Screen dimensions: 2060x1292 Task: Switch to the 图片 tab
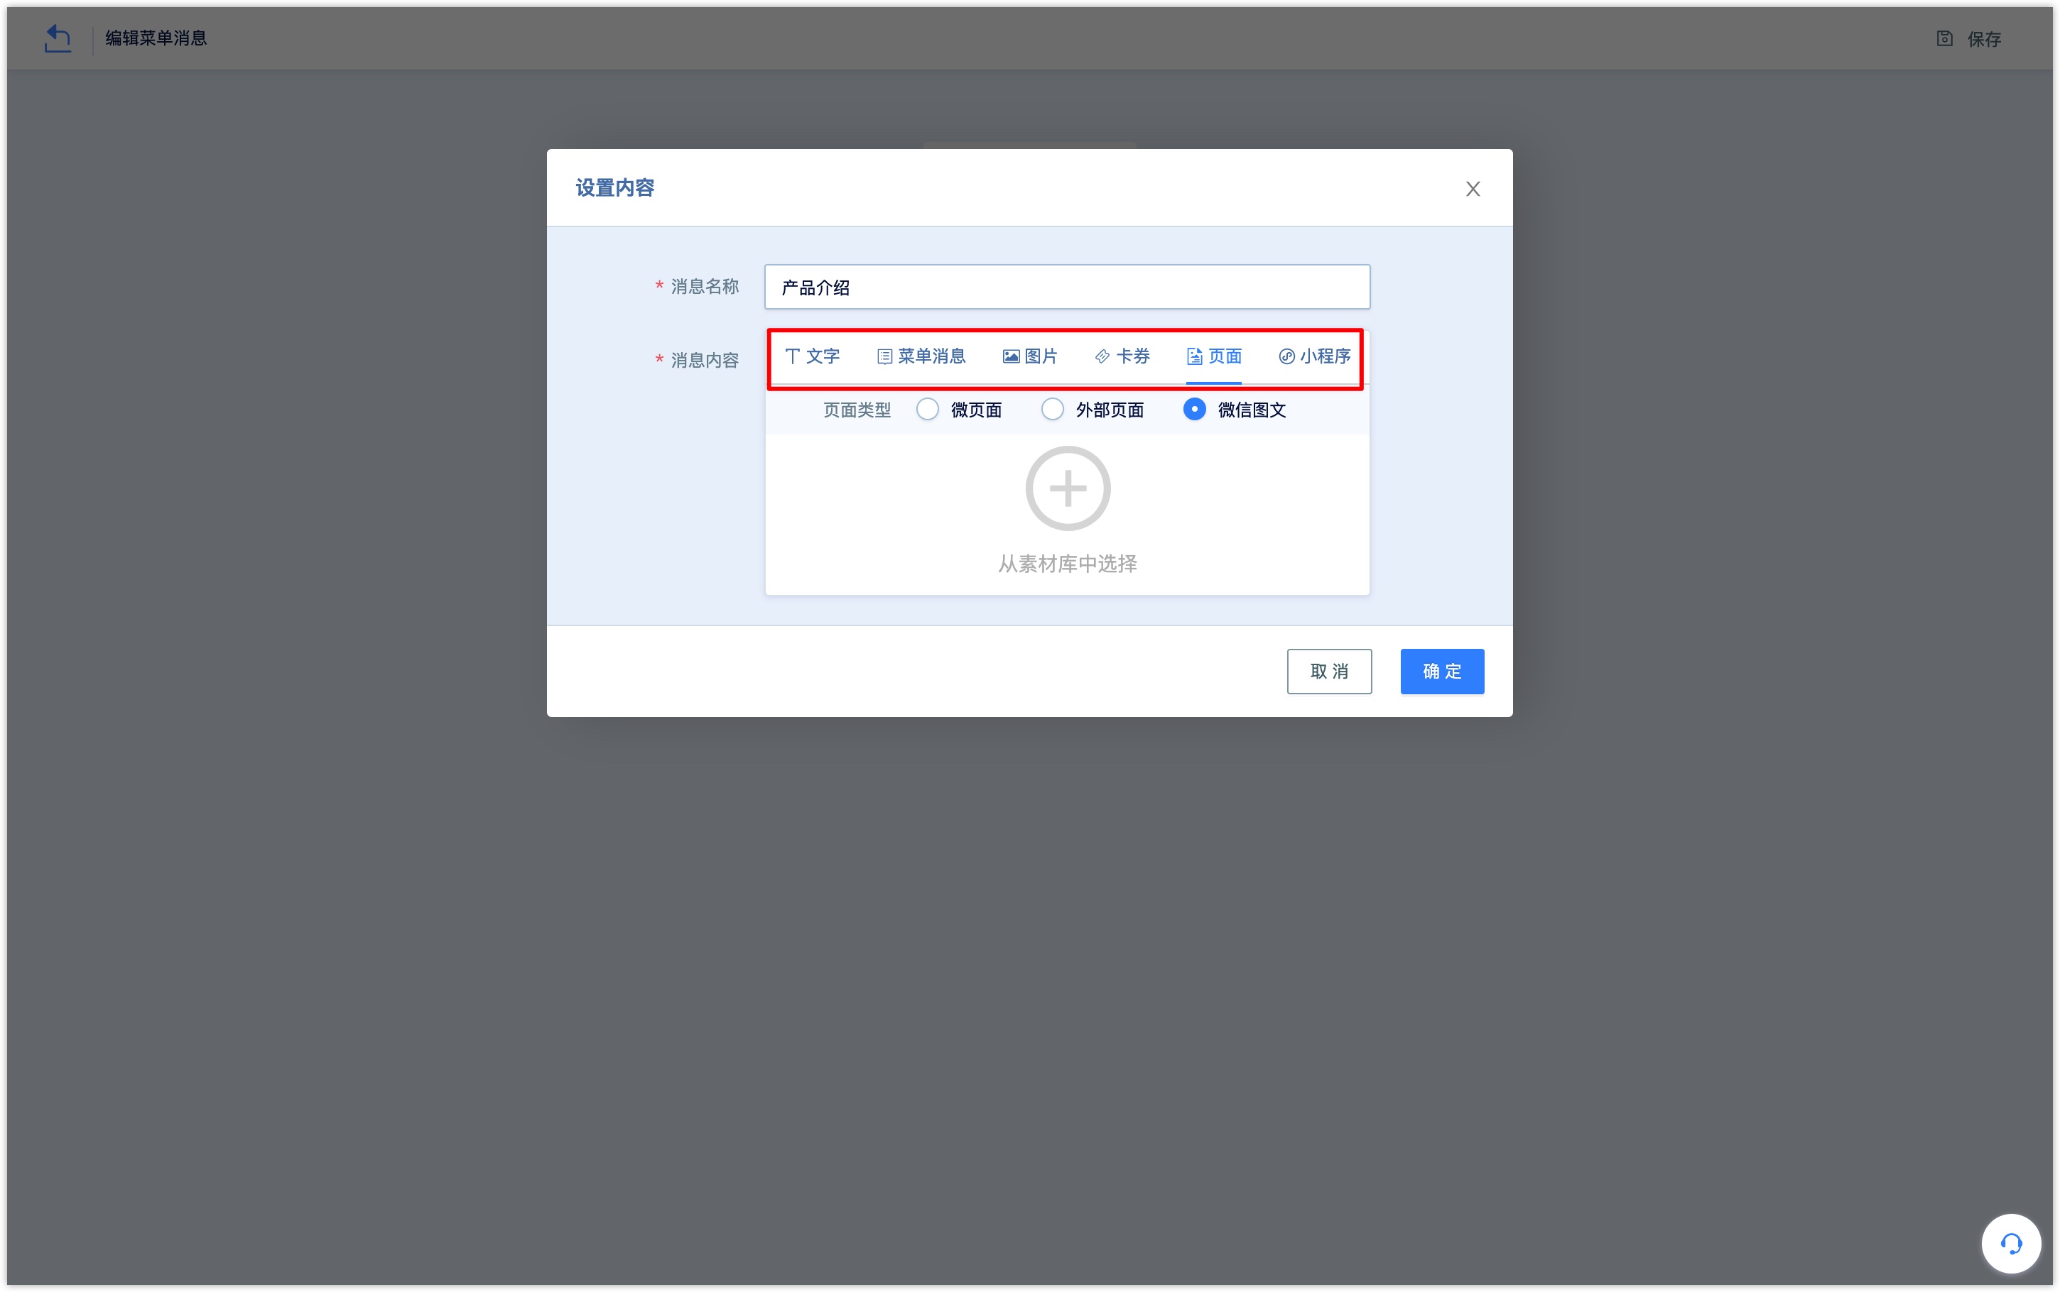[1030, 356]
